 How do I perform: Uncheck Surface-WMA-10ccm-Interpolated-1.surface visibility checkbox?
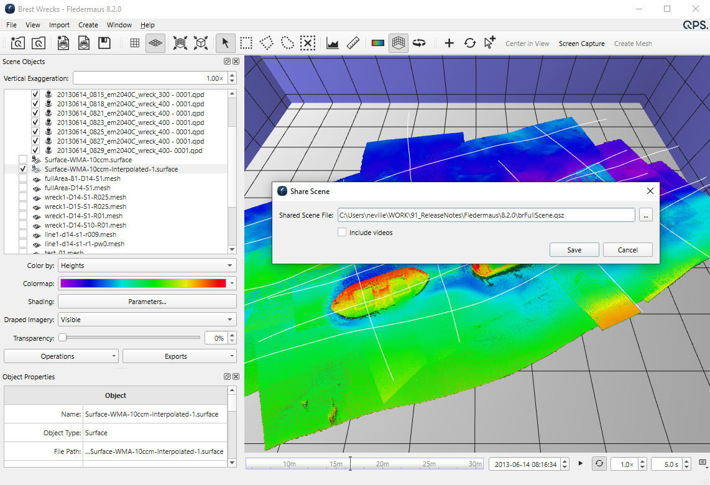point(23,169)
